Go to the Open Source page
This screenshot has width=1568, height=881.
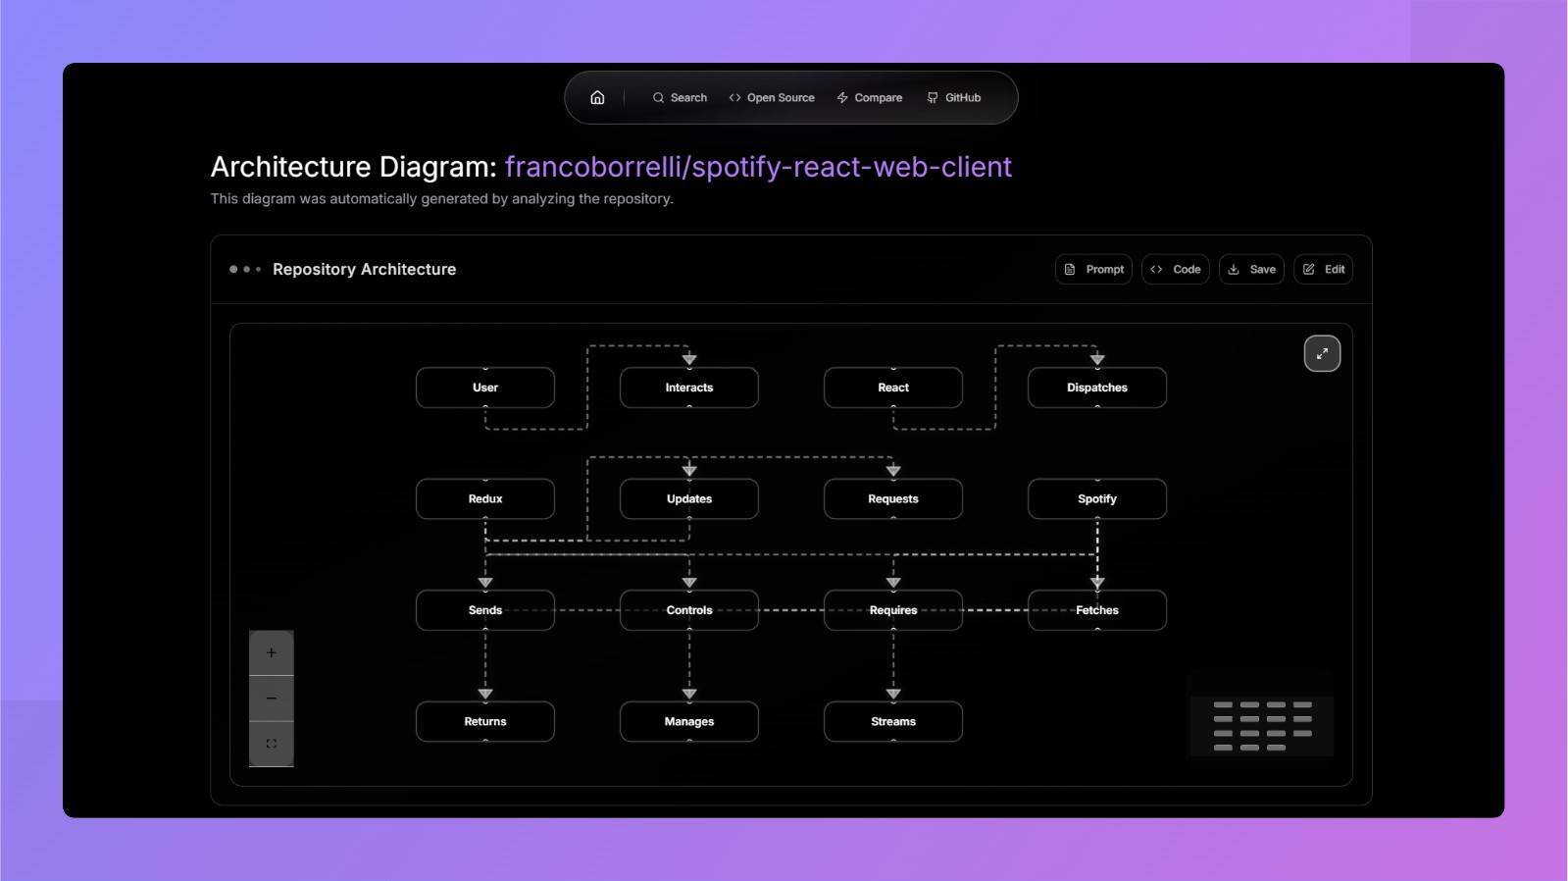click(772, 98)
